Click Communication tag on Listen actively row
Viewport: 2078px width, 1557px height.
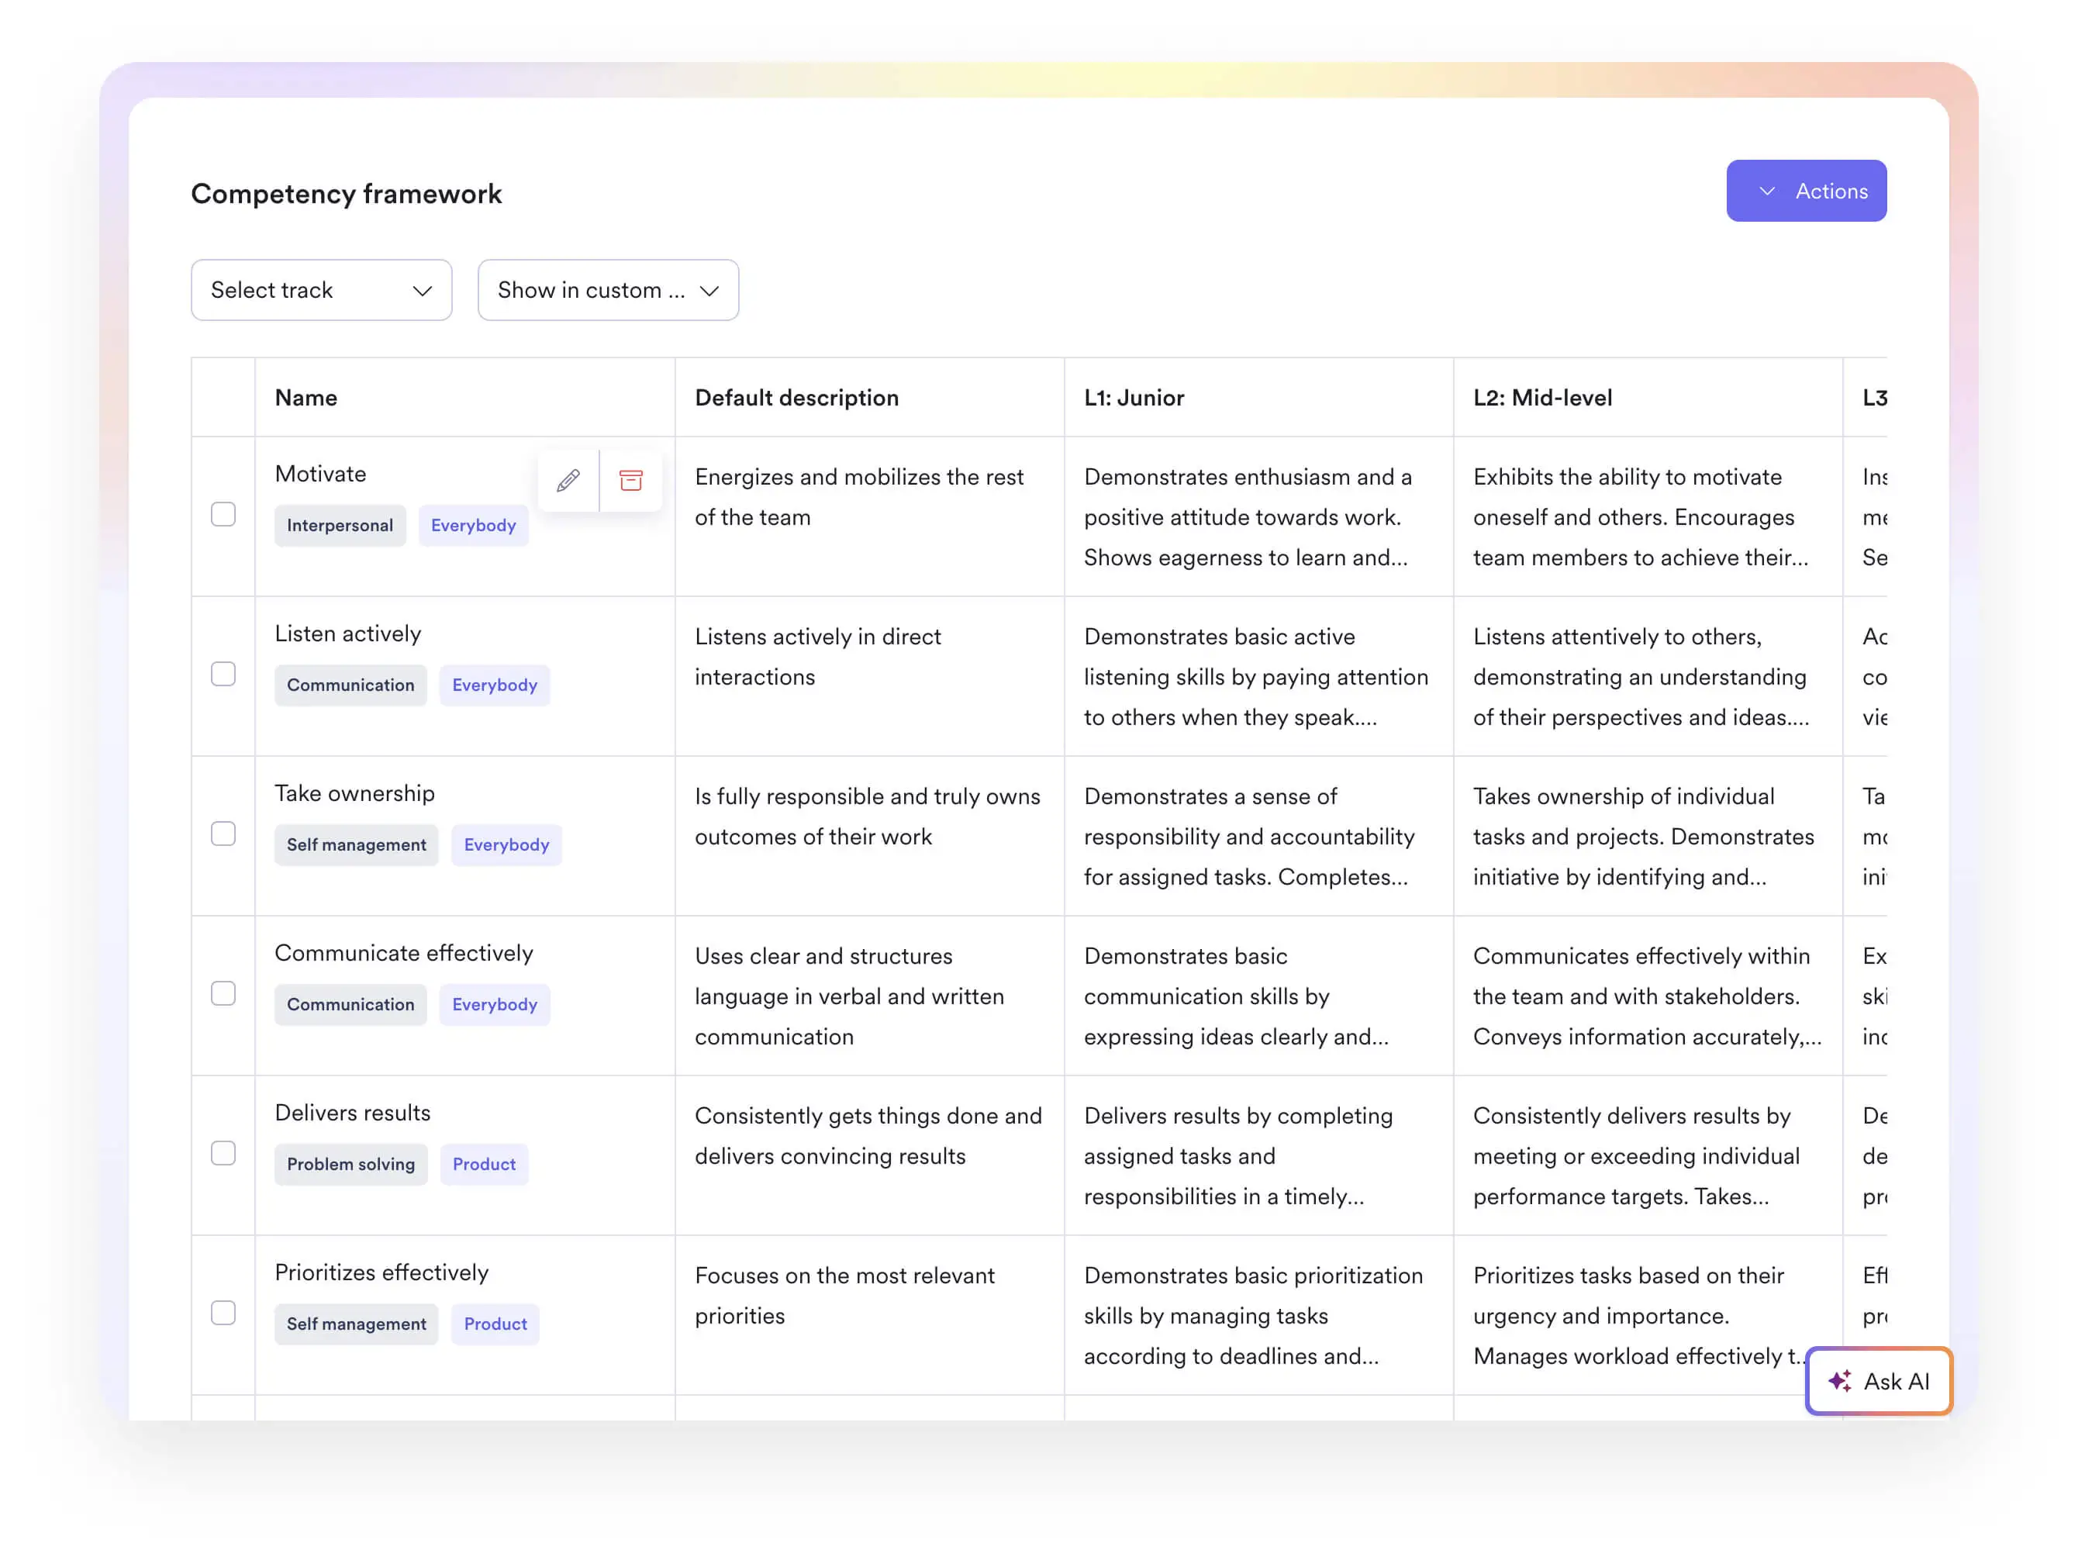click(x=350, y=685)
